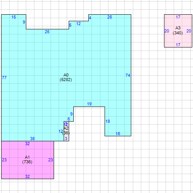193x193 pixels.
Task: Select the 18 dimension inside the lower notch
Action: click(x=108, y=121)
